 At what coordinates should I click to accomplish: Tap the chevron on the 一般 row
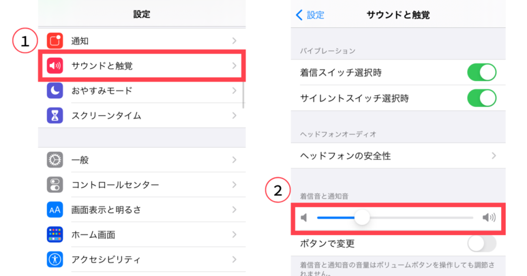tap(234, 160)
